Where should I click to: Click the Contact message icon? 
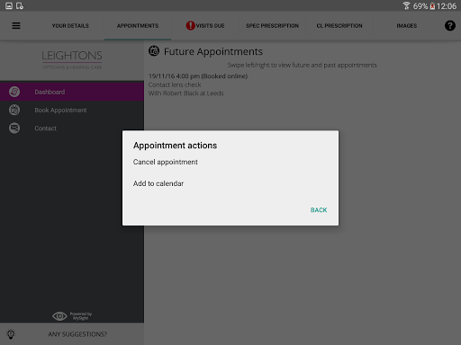pyautogui.click(x=14, y=128)
